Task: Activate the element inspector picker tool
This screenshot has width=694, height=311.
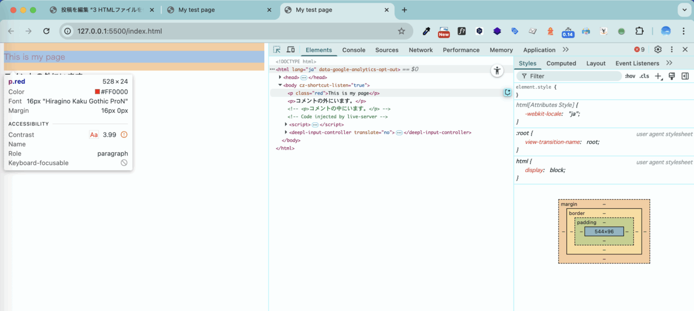Action: pyautogui.click(x=277, y=50)
